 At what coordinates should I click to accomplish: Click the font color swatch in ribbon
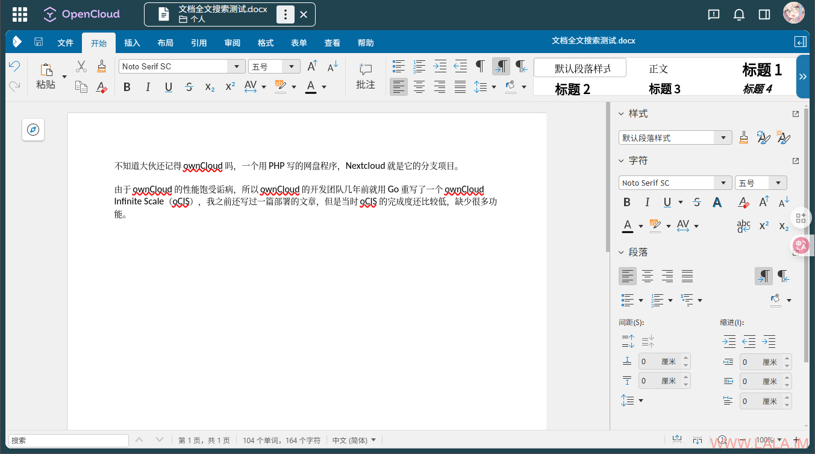click(311, 87)
